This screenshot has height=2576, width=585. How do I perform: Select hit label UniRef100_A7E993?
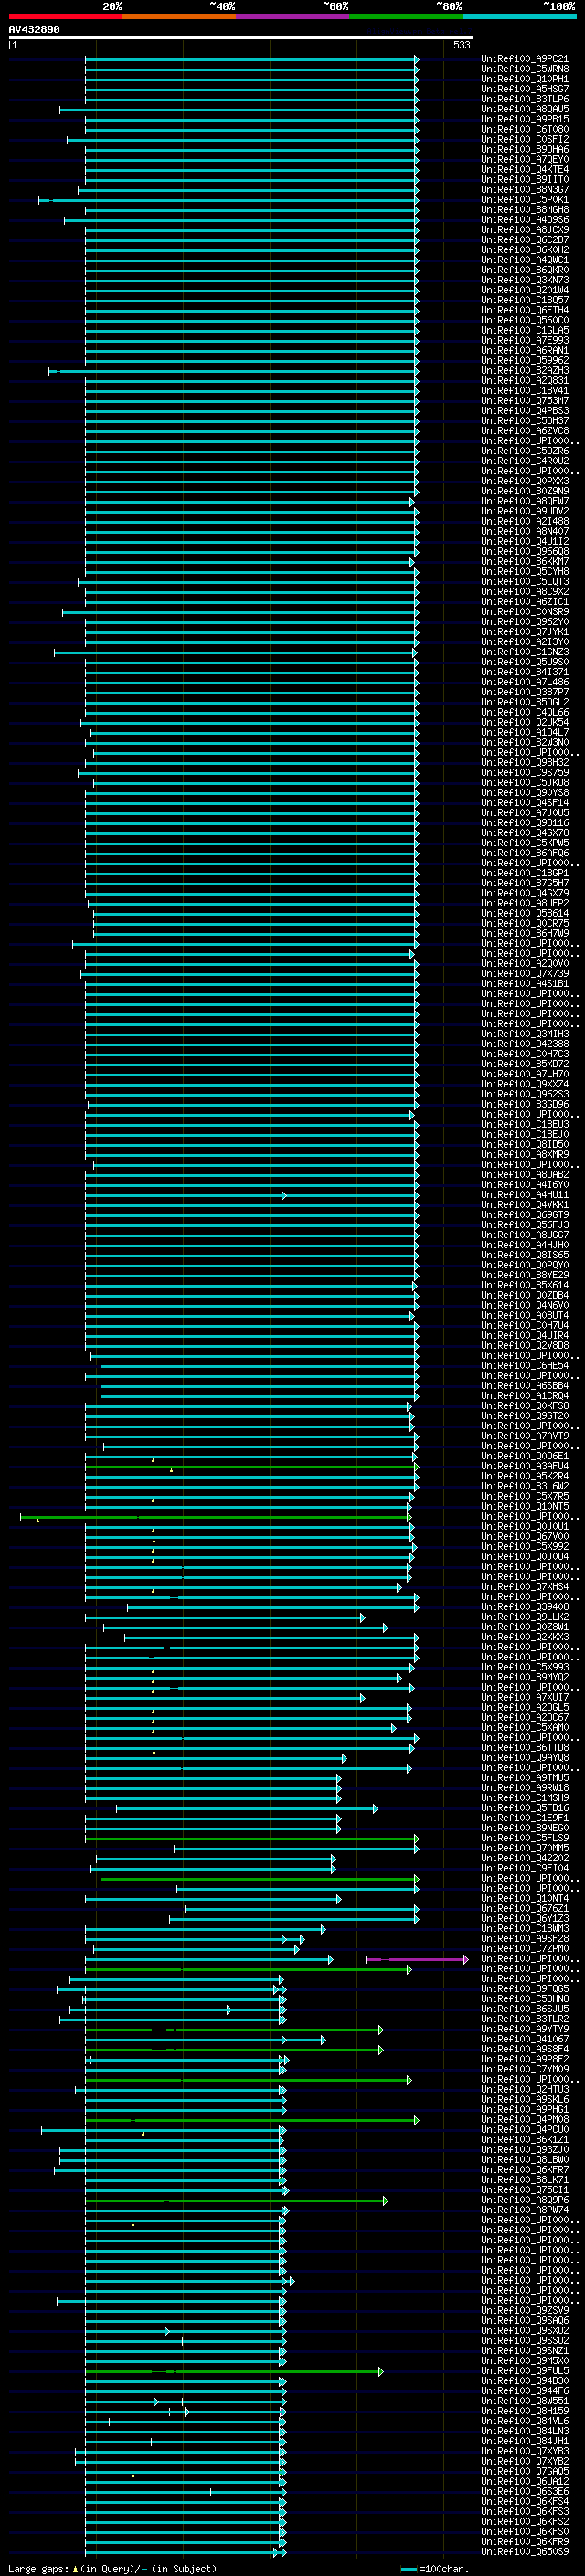click(x=525, y=341)
